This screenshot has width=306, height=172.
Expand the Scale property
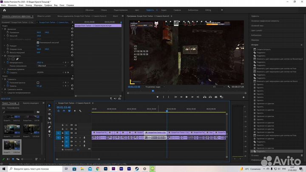[x=5, y=36]
